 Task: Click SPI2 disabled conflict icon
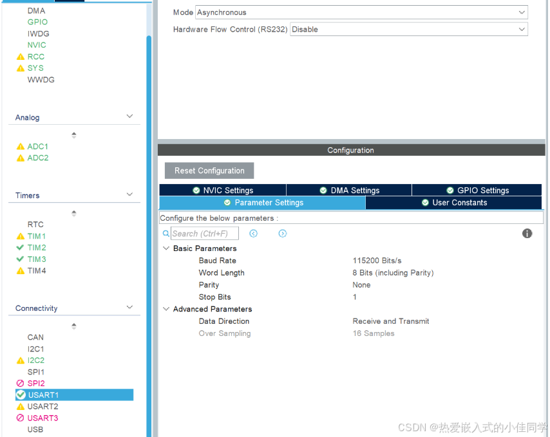(21, 383)
